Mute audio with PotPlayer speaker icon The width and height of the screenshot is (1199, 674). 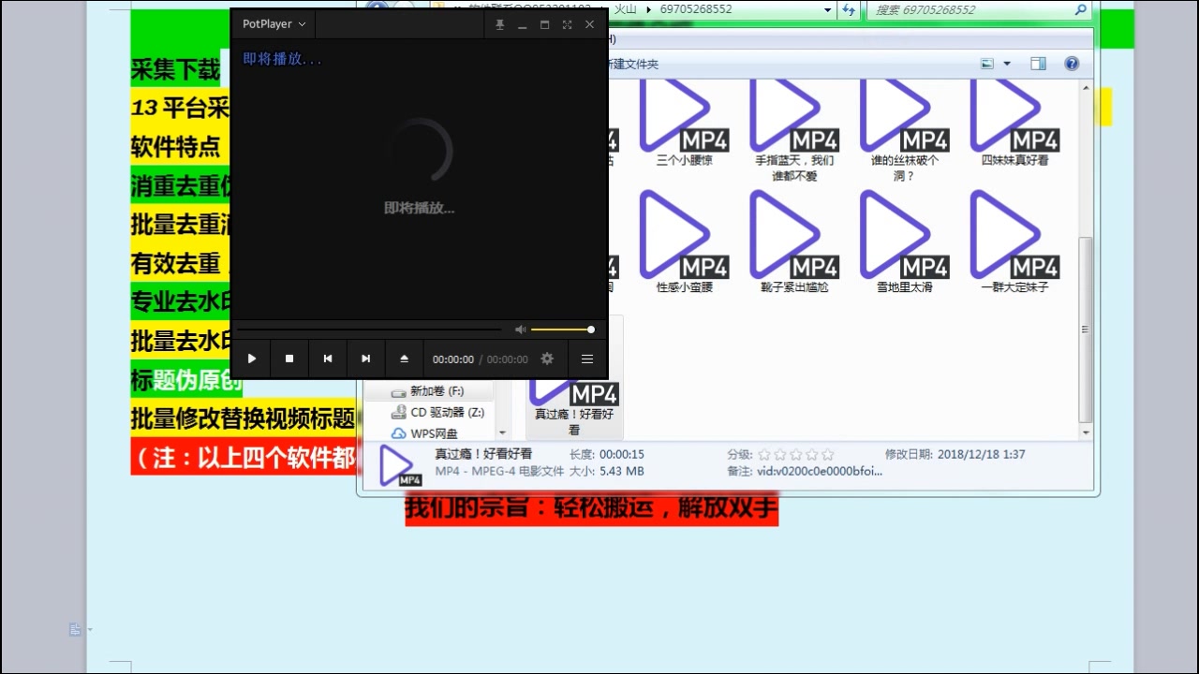coord(521,330)
